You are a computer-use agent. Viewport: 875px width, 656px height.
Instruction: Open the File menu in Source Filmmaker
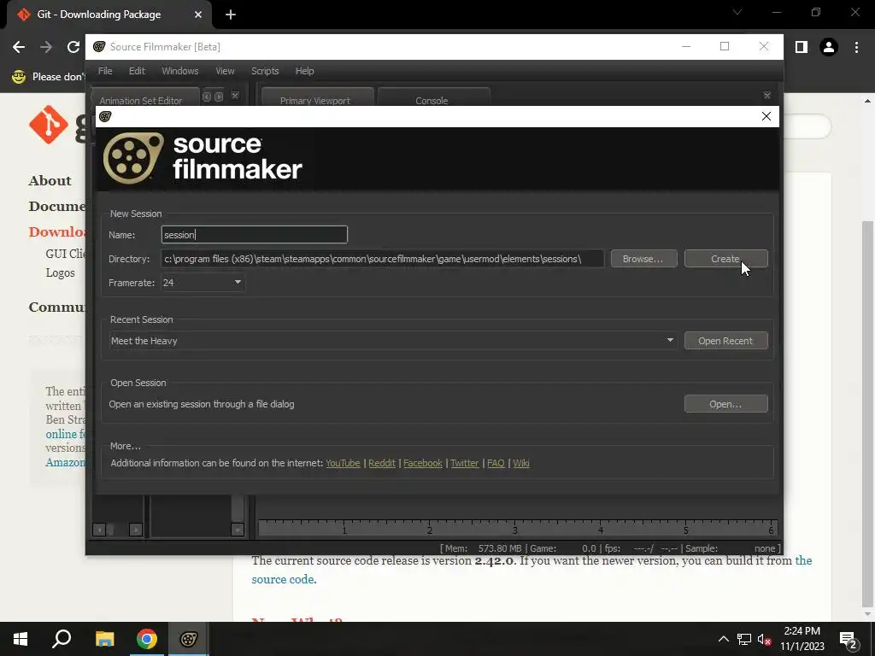pyautogui.click(x=105, y=71)
